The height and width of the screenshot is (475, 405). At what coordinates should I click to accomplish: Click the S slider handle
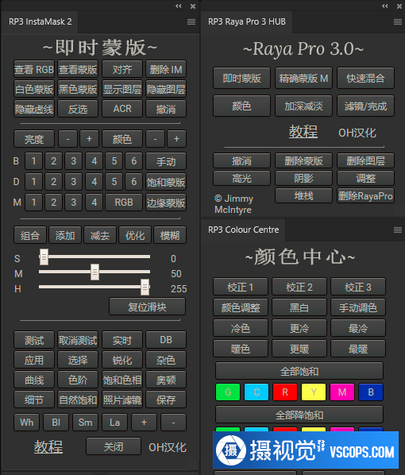tap(44, 257)
